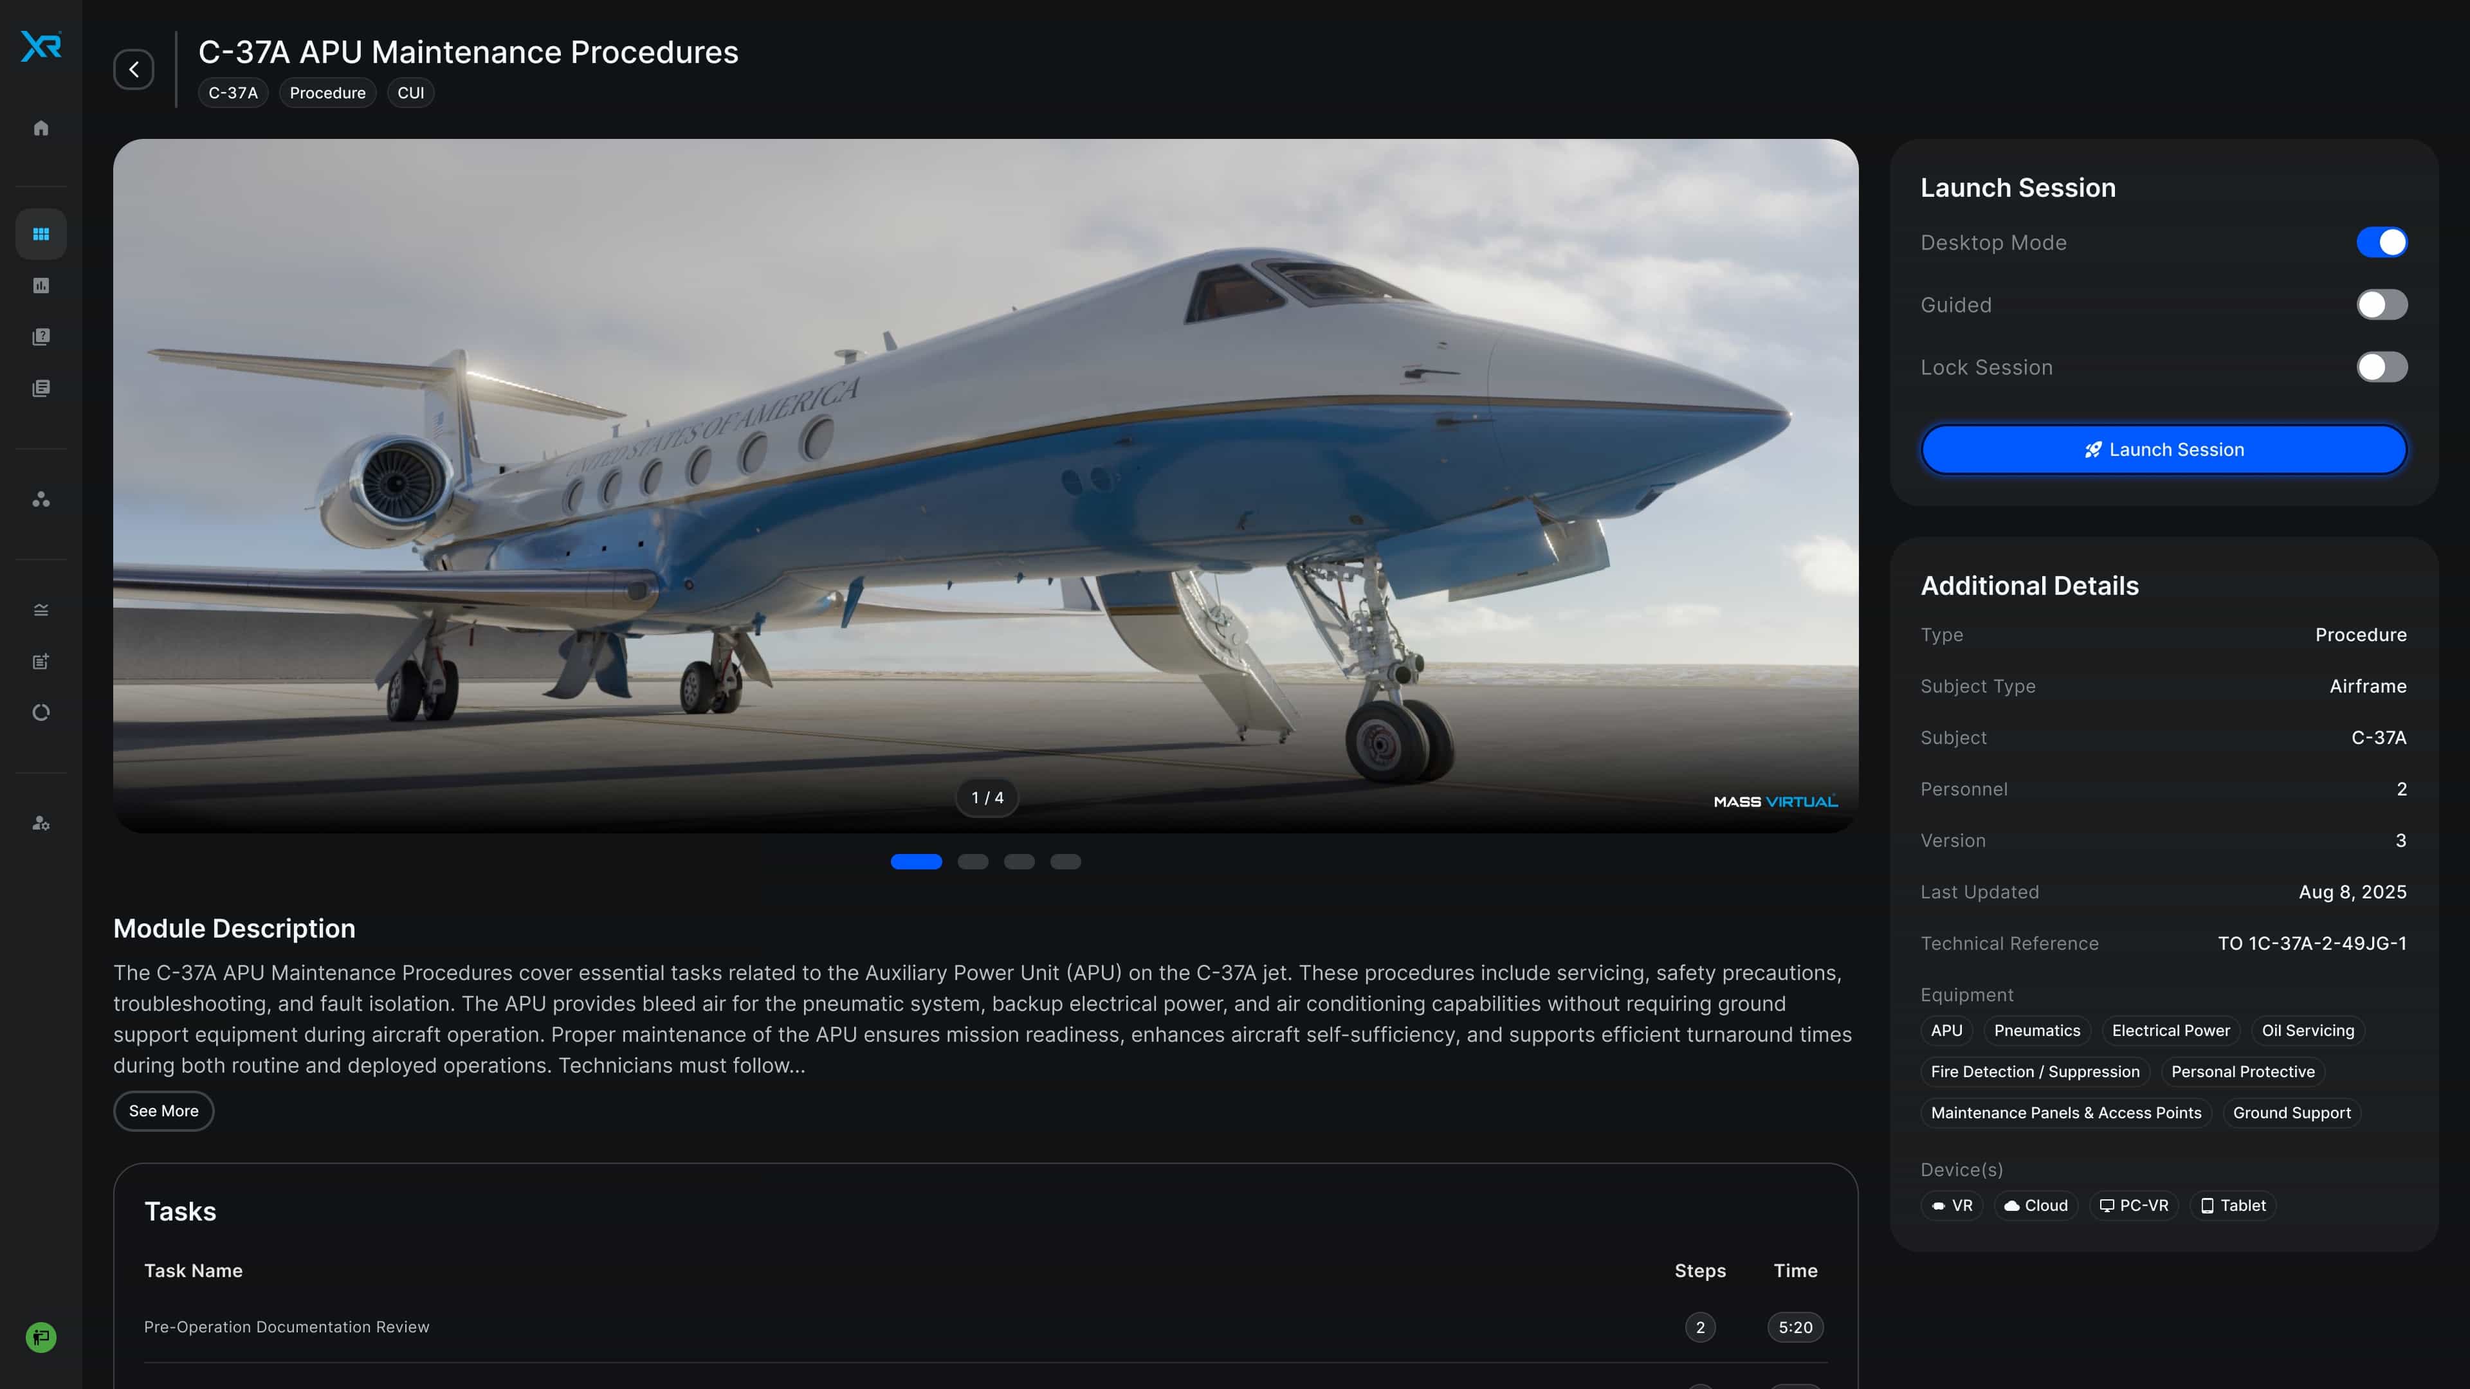Open the bar chart analytics sidebar icon

(x=41, y=286)
